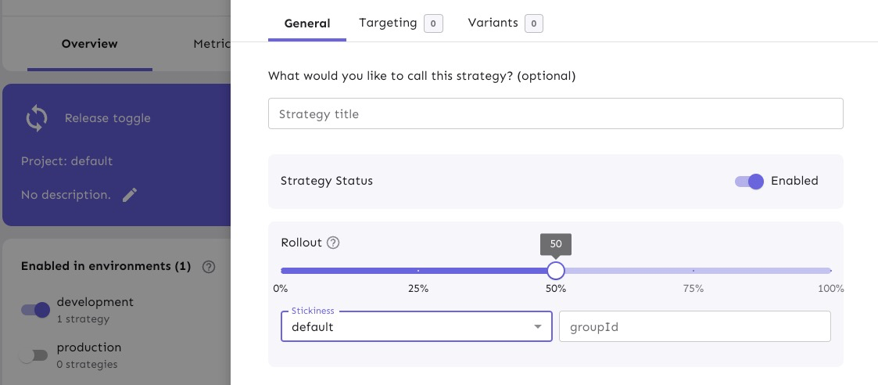This screenshot has height=385, width=878.
Task: Click the Variants count badge
Action: (x=533, y=23)
